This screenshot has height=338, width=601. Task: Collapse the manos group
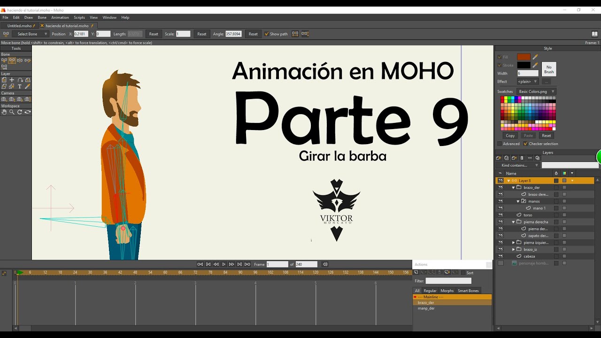[x=518, y=201]
